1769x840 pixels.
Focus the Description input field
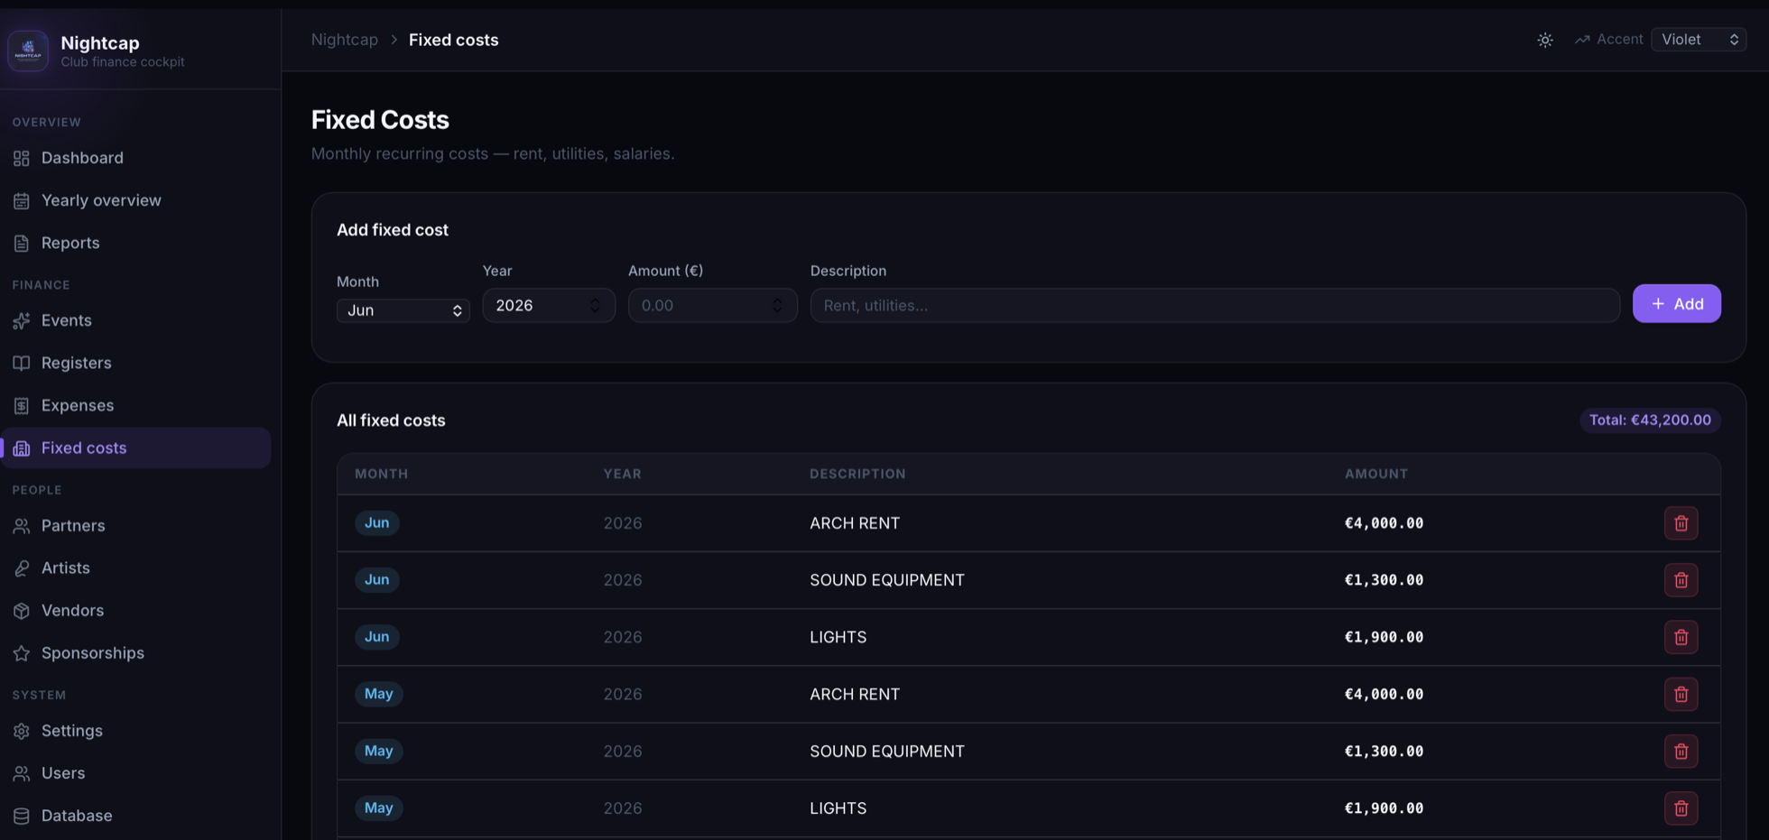pyautogui.click(x=1215, y=305)
